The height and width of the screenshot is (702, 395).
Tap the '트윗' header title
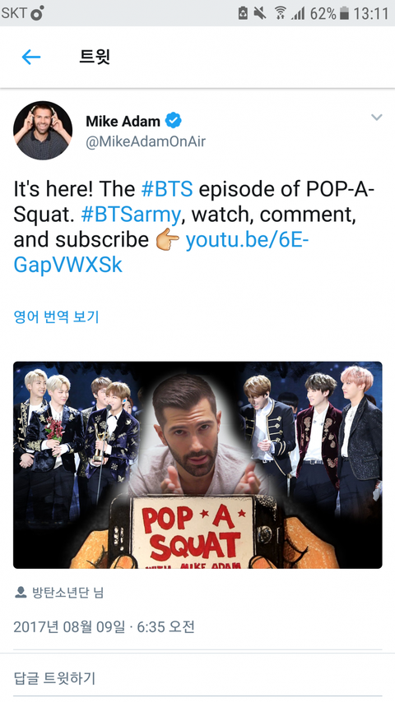coord(95,57)
